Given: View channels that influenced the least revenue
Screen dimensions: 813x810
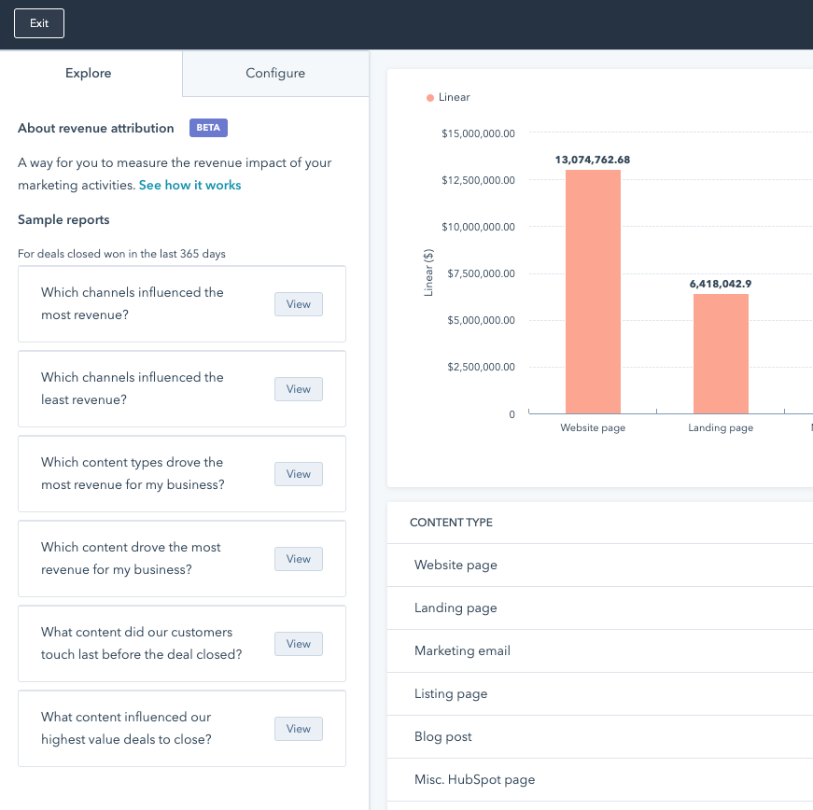Looking at the screenshot, I should click(x=298, y=389).
